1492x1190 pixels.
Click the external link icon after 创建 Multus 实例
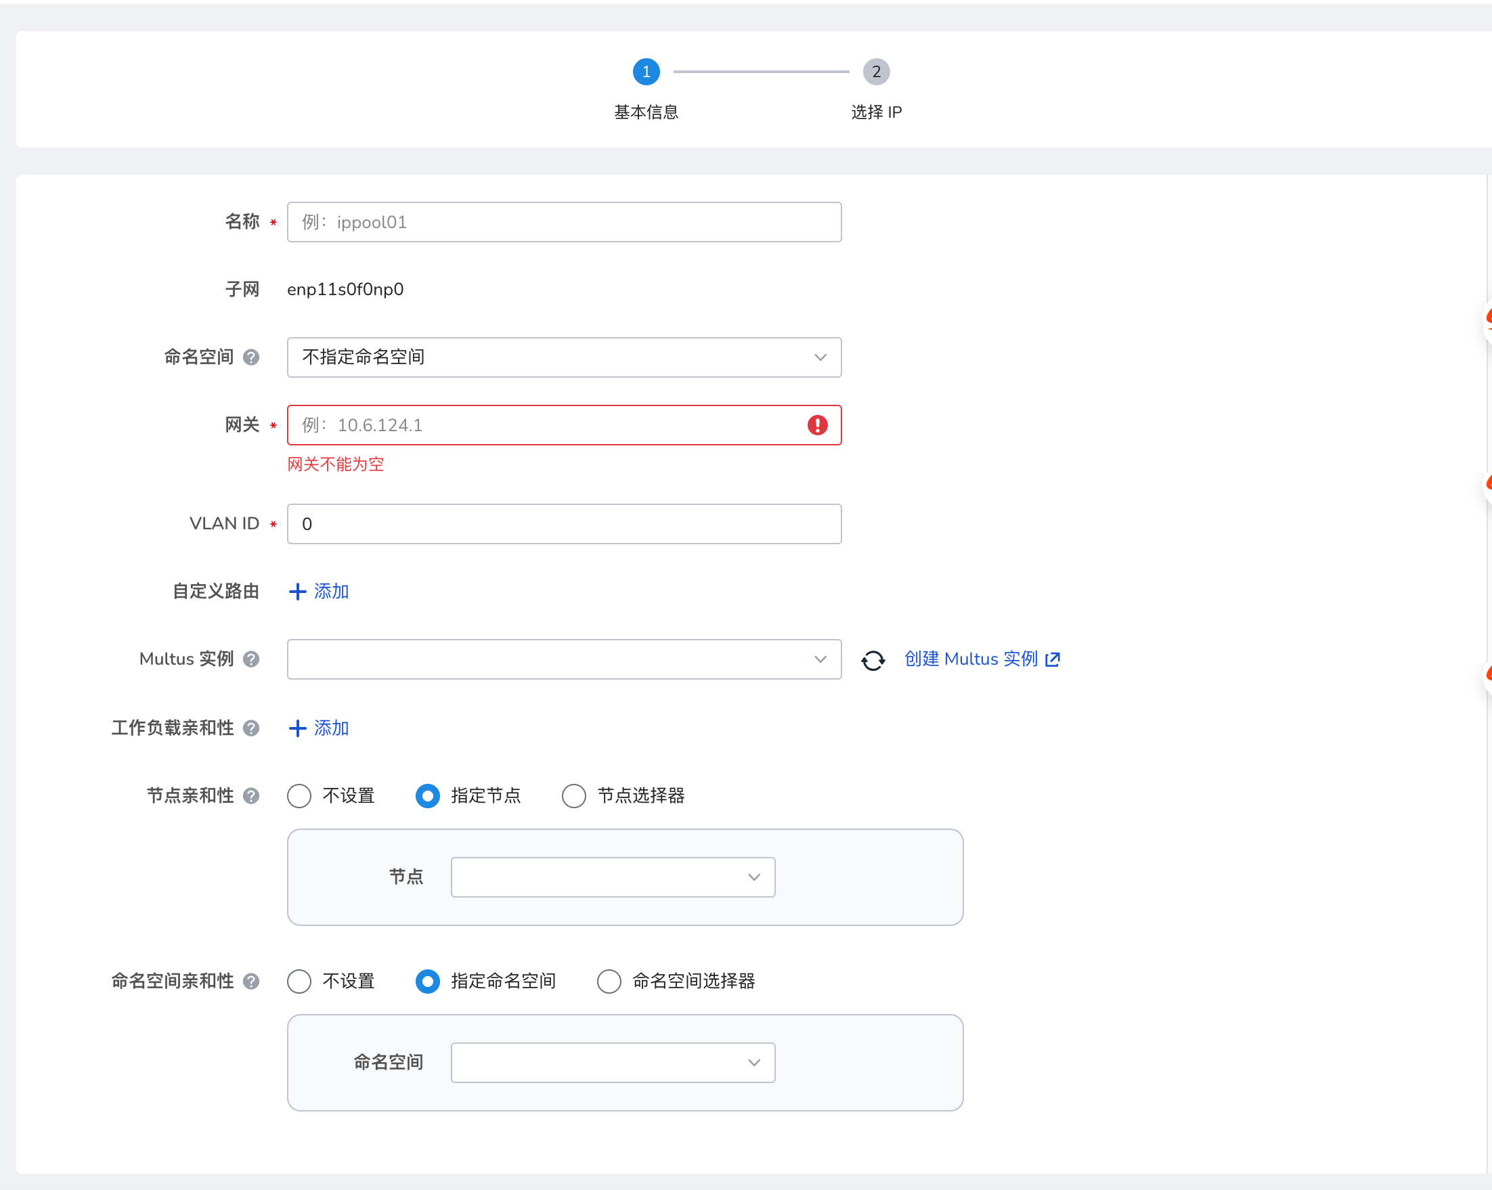[1053, 659]
